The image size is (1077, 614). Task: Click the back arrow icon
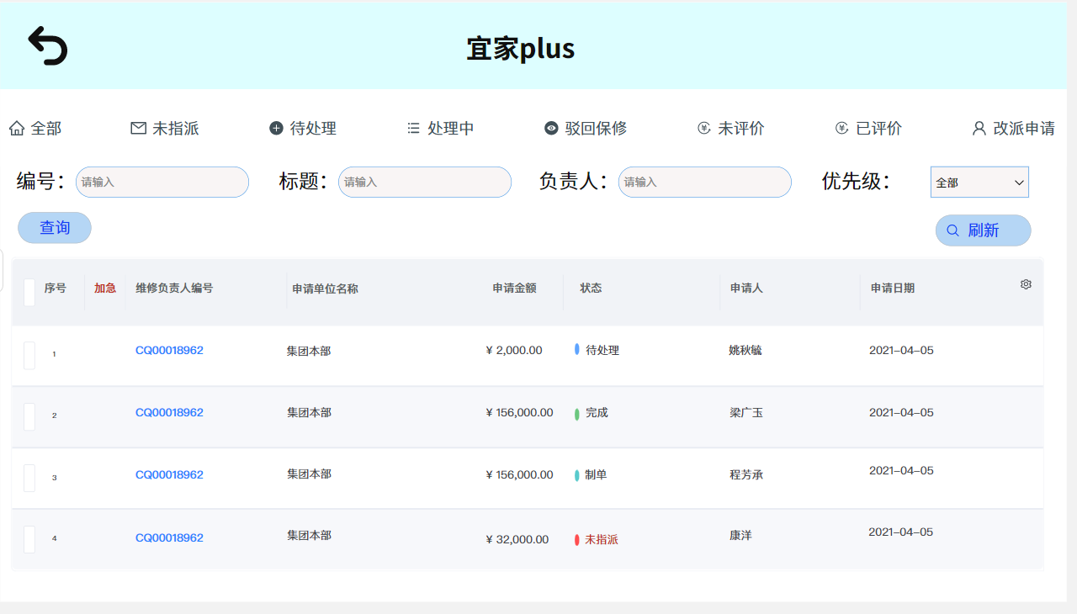click(47, 45)
